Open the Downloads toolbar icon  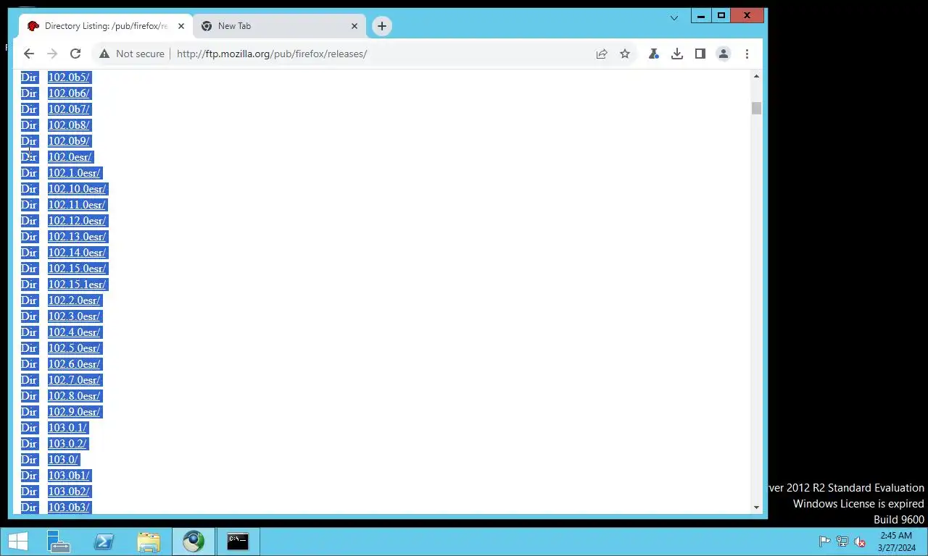click(677, 54)
